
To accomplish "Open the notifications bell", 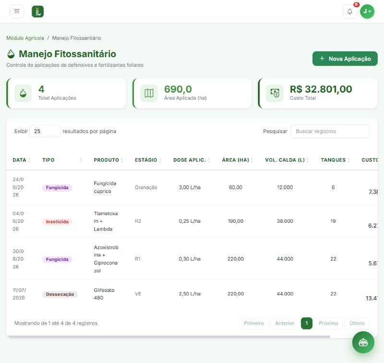I will [x=350, y=12].
